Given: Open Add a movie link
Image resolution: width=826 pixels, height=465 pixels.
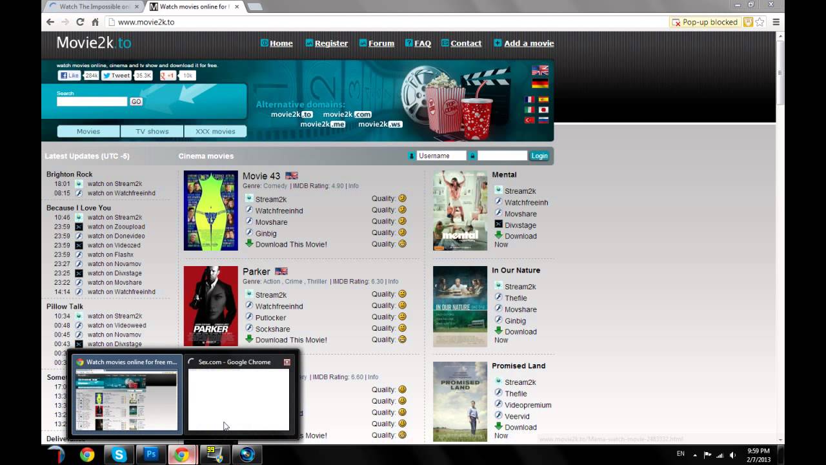Looking at the screenshot, I should point(529,43).
